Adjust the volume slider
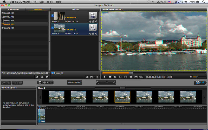 pos(199,77)
